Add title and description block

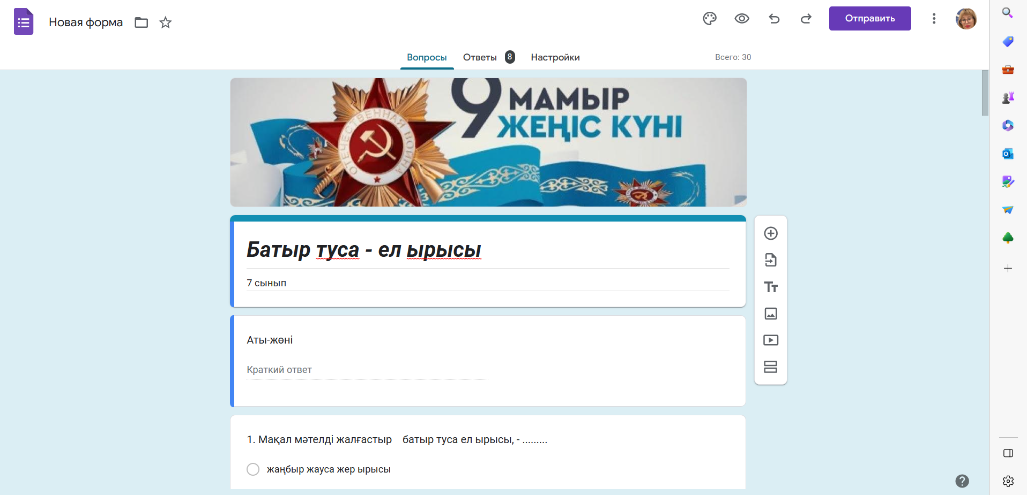point(771,287)
